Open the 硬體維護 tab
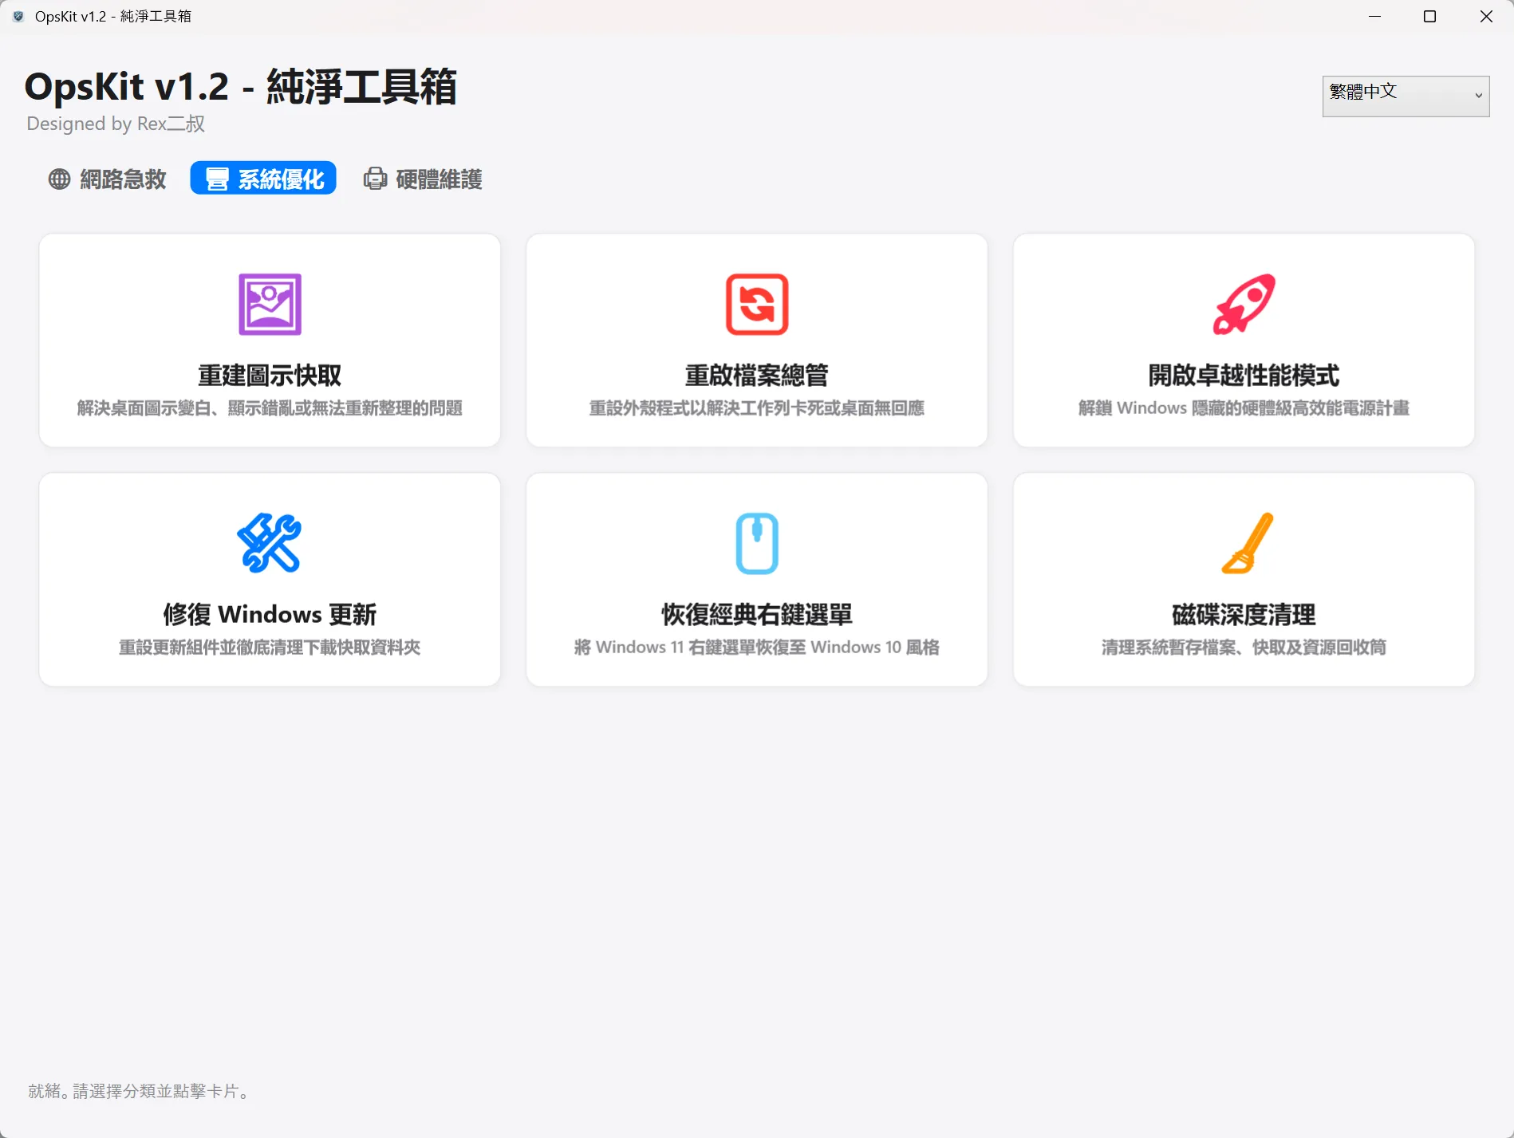Image resolution: width=1514 pixels, height=1138 pixels. 423,179
